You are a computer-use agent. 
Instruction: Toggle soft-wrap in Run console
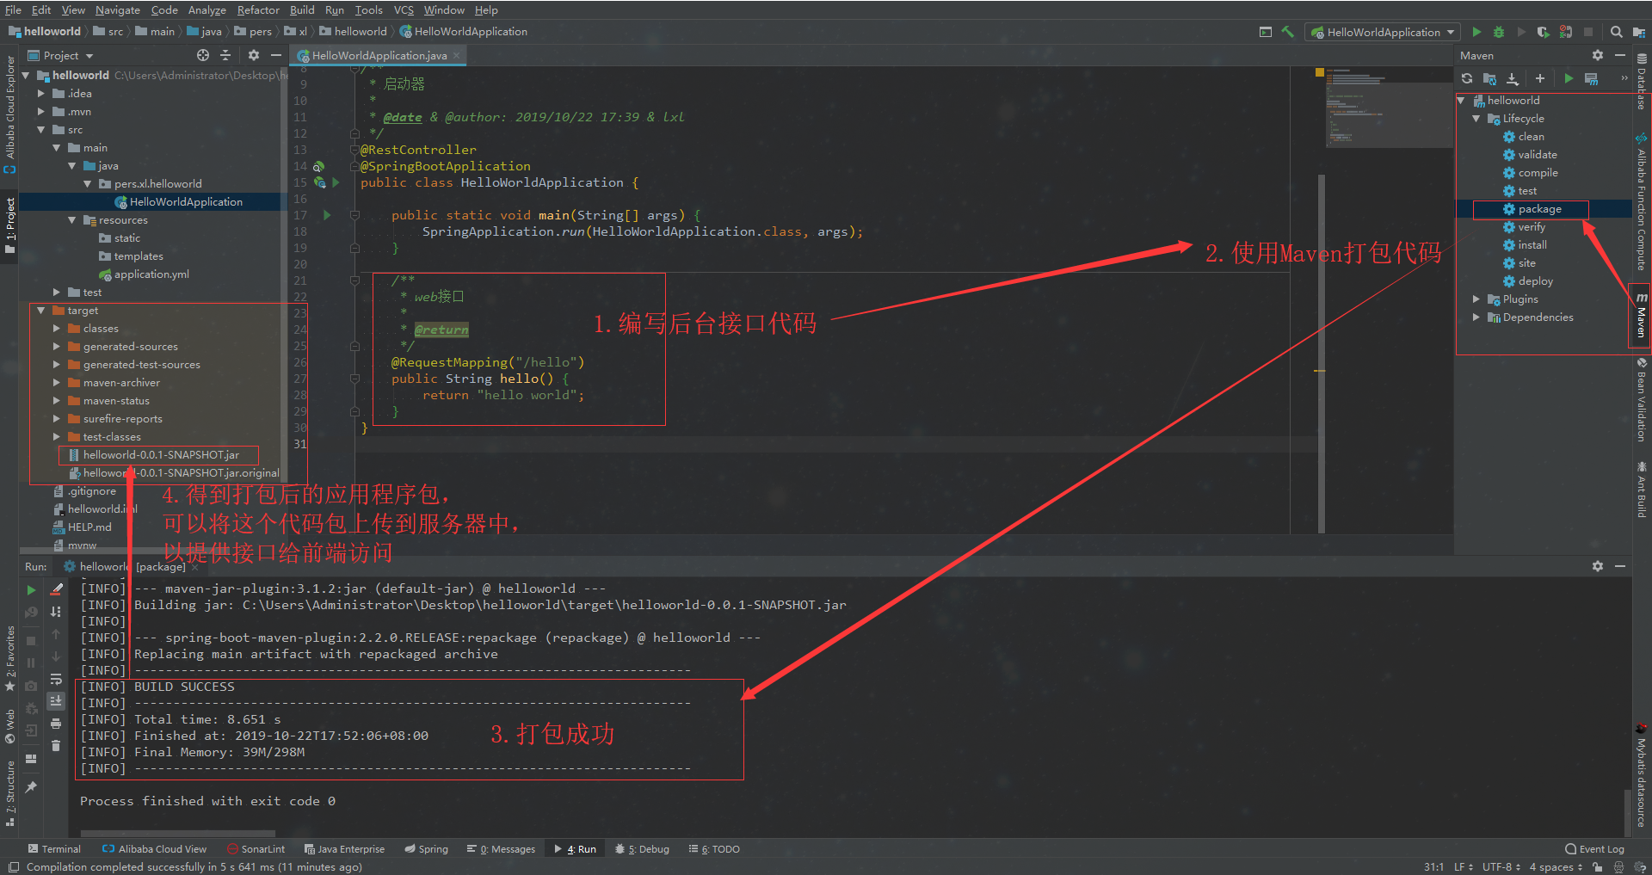(56, 679)
